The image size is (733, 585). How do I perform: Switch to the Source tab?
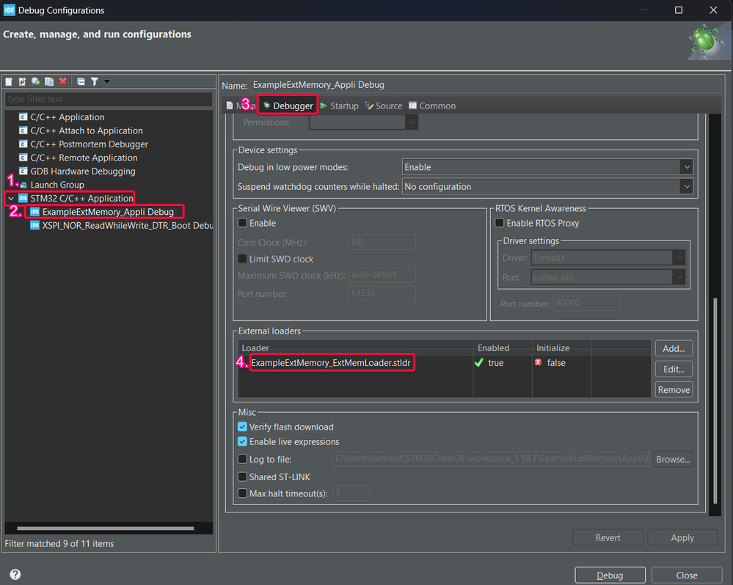[x=384, y=106]
